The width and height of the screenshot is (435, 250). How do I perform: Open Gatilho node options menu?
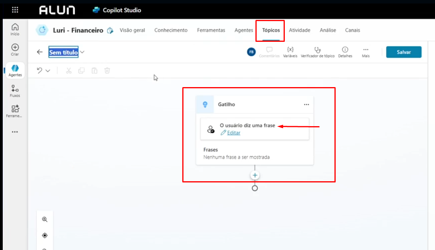click(x=306, y=104)
